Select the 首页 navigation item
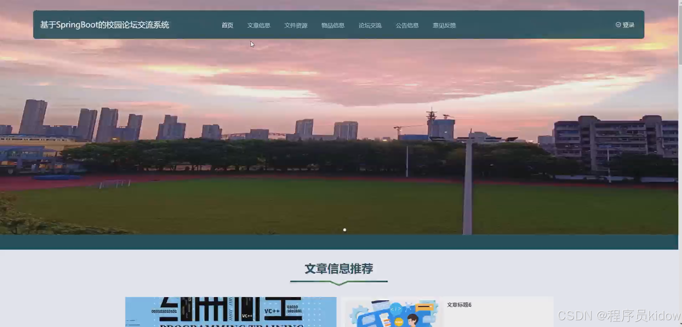This screenshot has height=327, width=682. coord(227,25)
